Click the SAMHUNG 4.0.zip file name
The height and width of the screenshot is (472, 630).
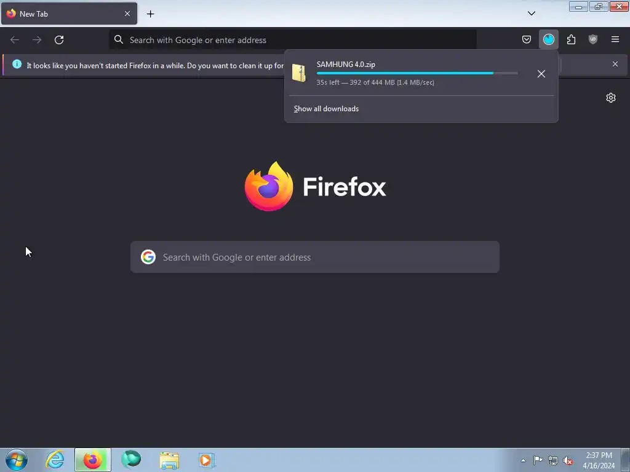coord(346,64)
